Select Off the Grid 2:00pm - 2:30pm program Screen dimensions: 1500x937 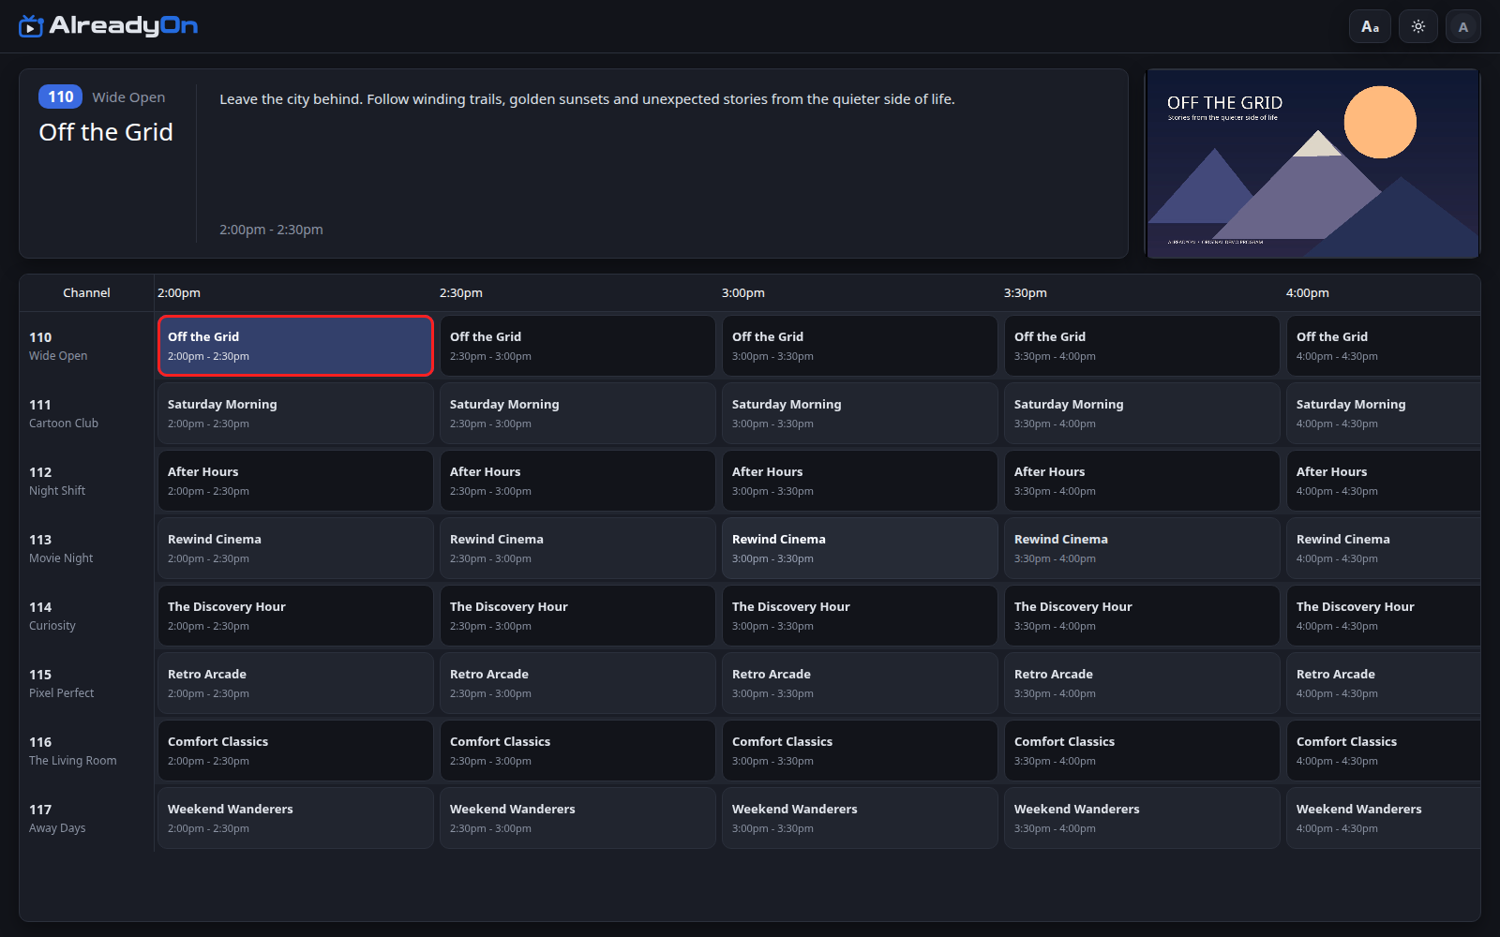tap(295, 346)
